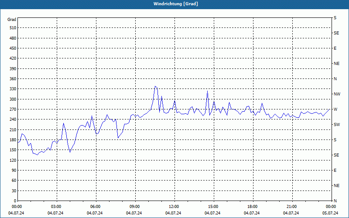The height and width of the screenshot is (218, 349).
Task: Click the 450 y-axis tick label
Action: tap(13, 48)
